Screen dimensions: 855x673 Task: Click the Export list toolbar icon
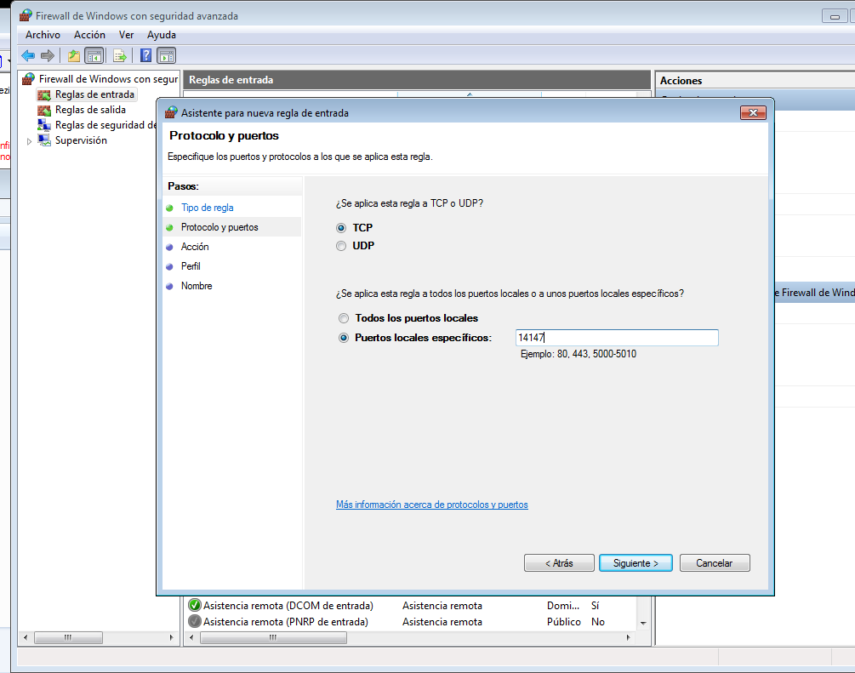[x=119, y=55]
